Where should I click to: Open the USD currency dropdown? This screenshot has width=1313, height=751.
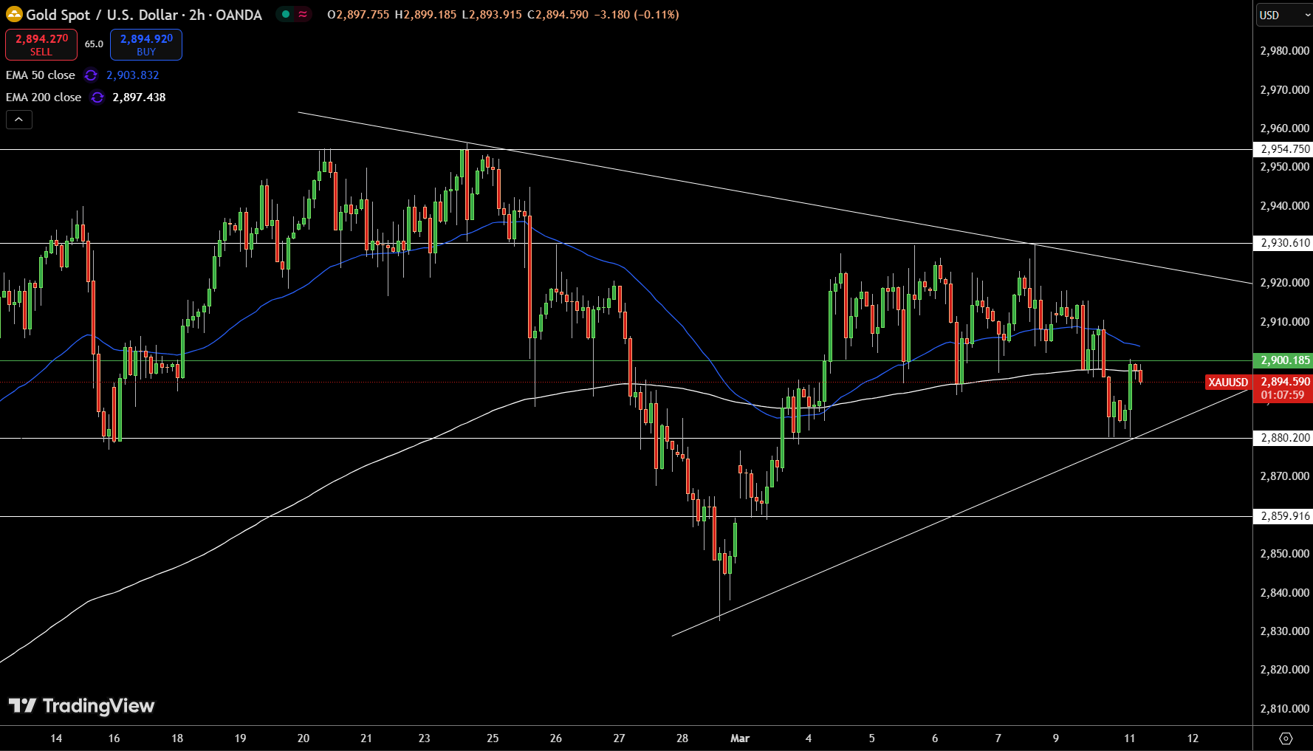pos(1284,15)
